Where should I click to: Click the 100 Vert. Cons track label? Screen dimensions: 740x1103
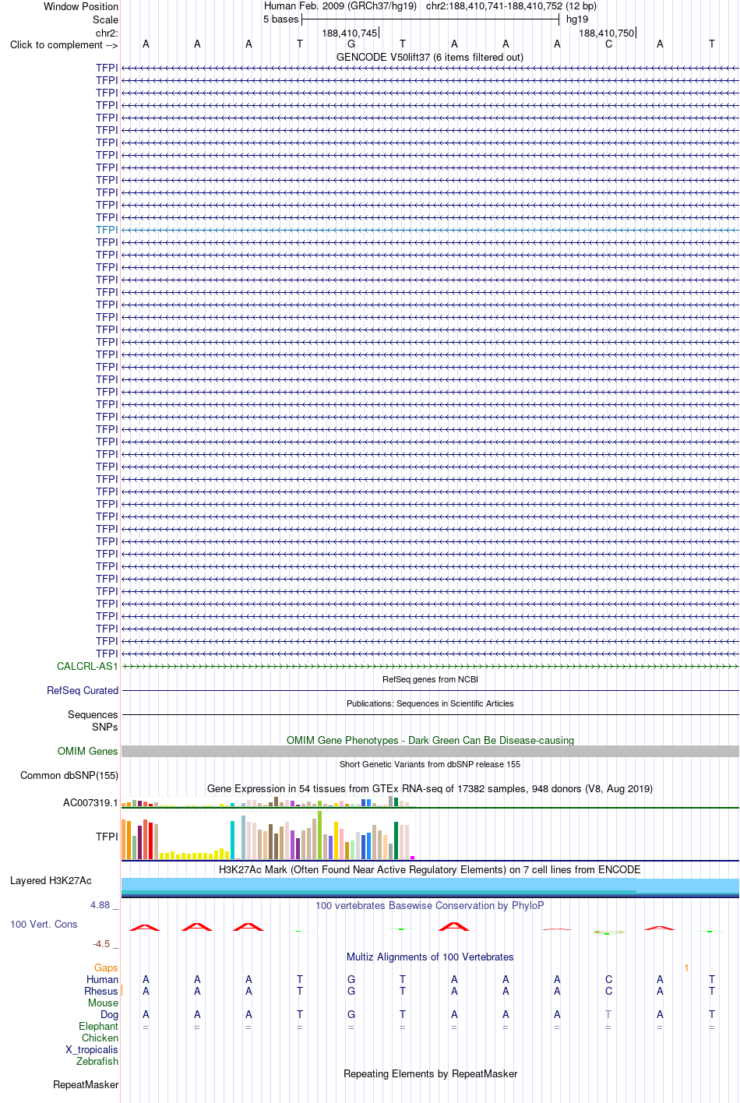(x=44, y=924)
